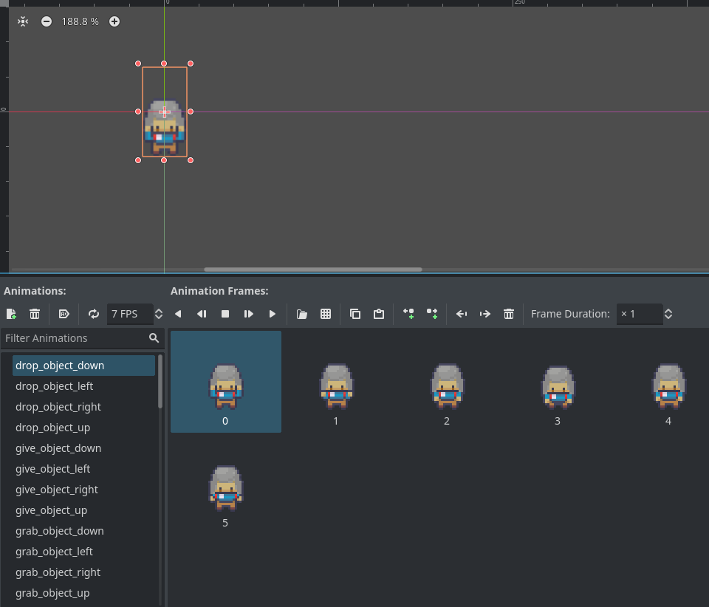This screenshot has height=607, width=709.
Task: Add frames from an image file
Action: pos(301,314)
